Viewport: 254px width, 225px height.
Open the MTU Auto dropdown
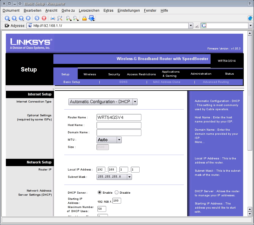(109, 140)
